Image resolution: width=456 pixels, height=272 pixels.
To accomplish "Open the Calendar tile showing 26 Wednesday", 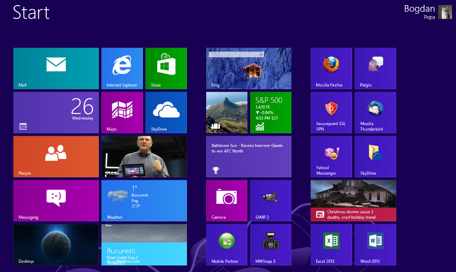I will (56, 112).
